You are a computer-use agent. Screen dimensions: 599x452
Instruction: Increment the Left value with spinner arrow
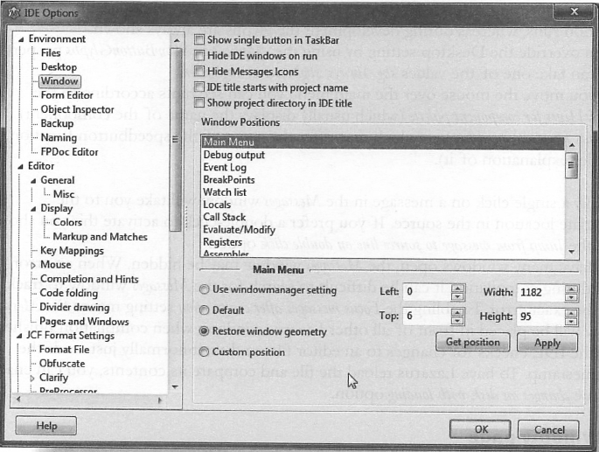(456, 288)
